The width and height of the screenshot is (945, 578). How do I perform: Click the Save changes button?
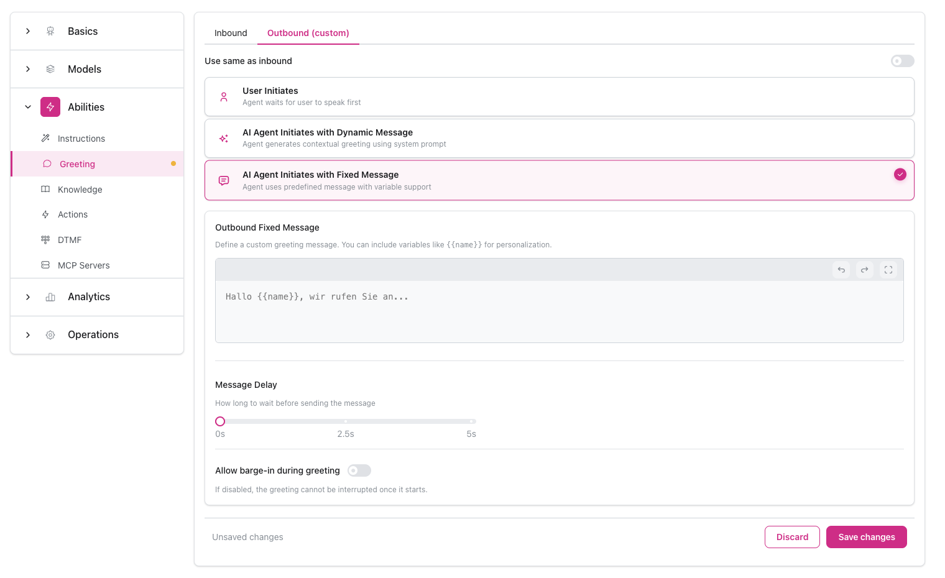[x=866, y=536]
